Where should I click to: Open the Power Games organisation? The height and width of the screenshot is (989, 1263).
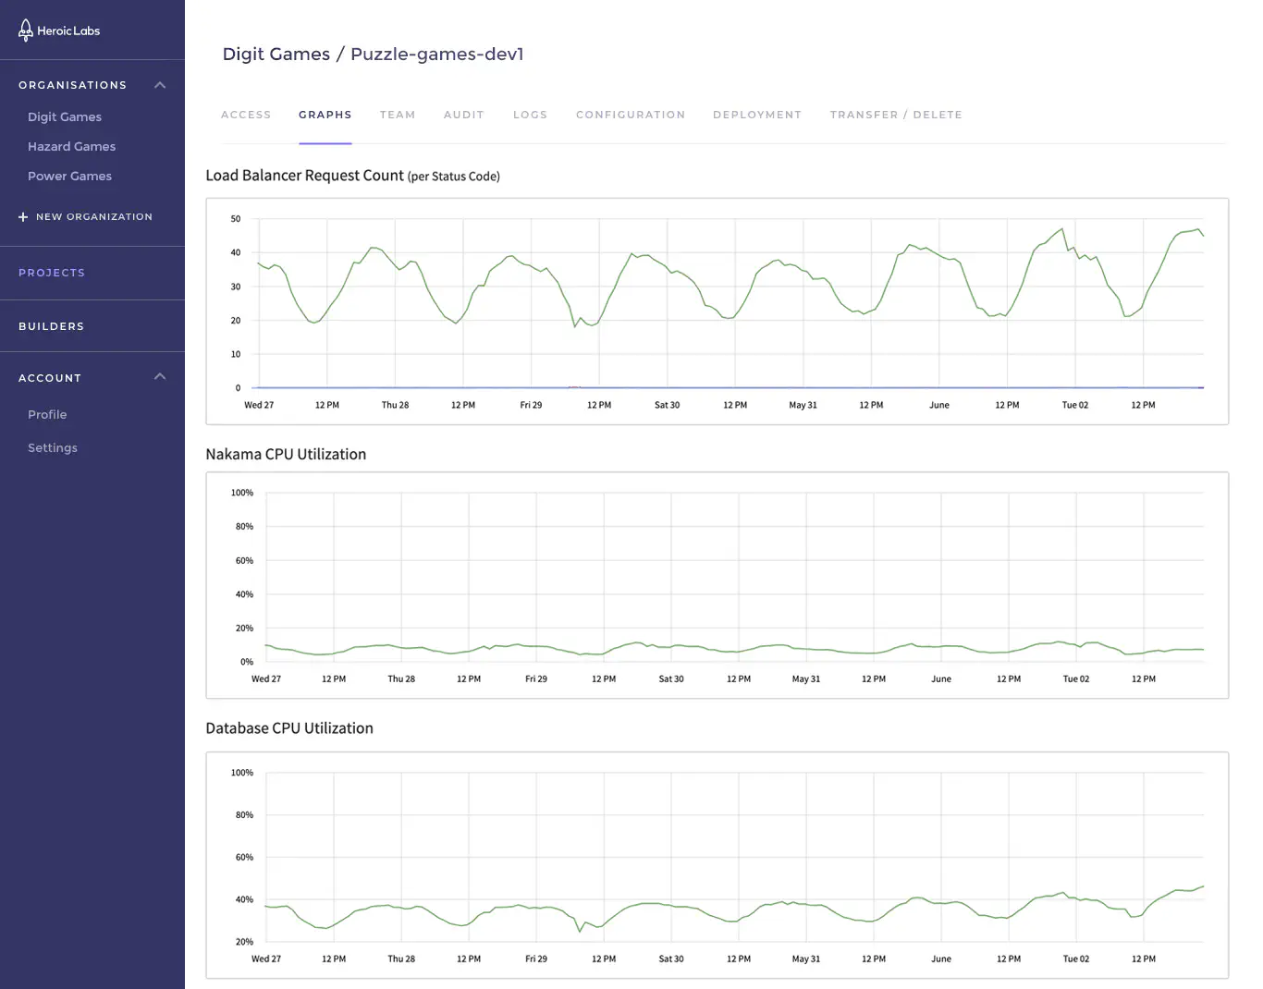[69, 176]
